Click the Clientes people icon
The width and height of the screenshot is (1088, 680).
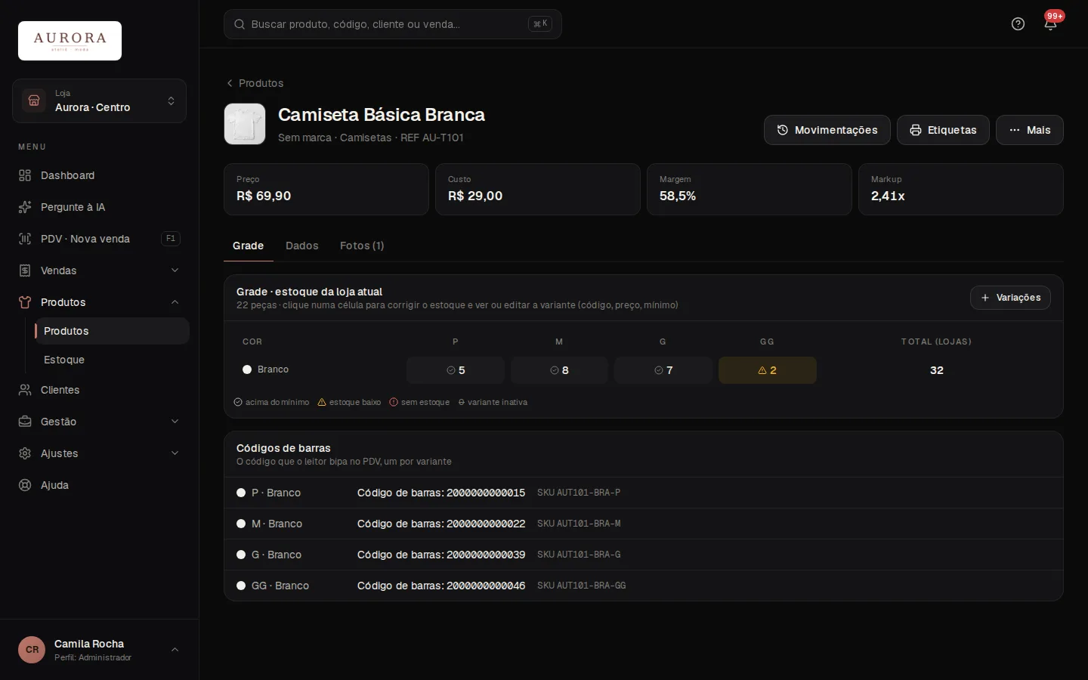click(25, 390)
